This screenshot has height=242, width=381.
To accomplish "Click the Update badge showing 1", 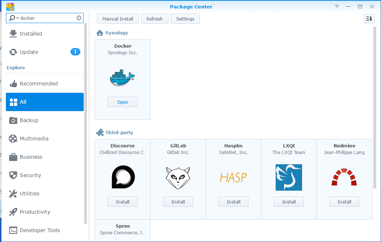I will point(75,52).
